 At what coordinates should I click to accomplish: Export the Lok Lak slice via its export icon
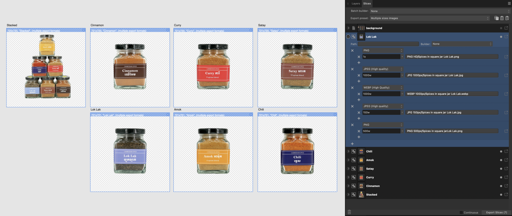click(506, 37)
